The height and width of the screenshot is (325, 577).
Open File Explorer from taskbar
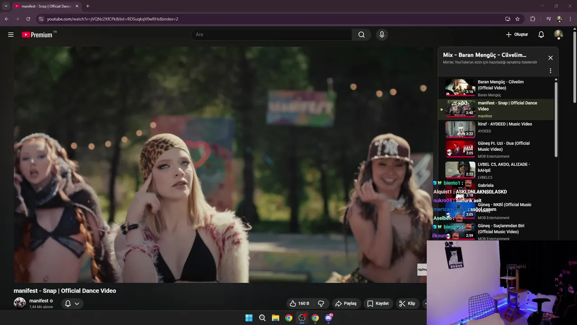point(275,318)
